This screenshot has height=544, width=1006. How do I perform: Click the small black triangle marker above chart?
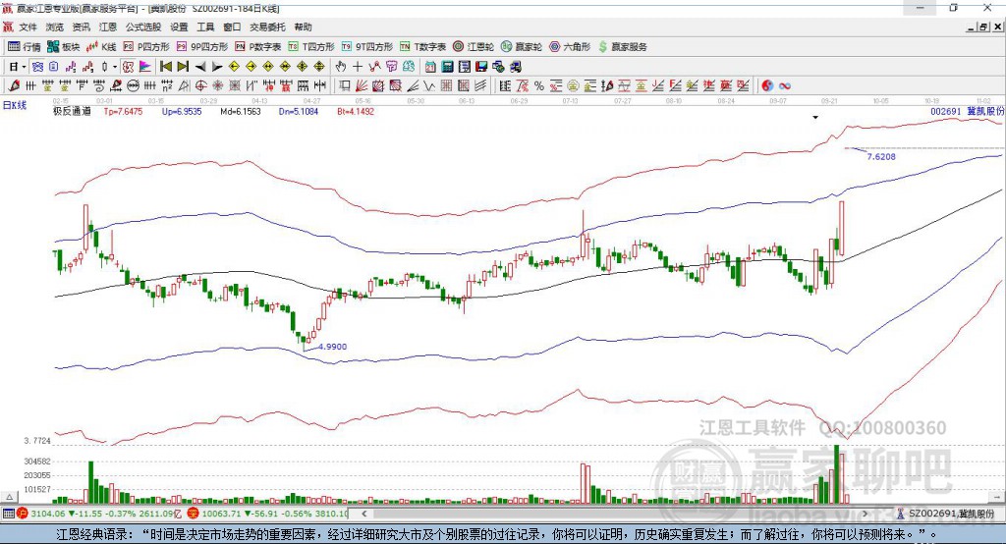[815, 118]
